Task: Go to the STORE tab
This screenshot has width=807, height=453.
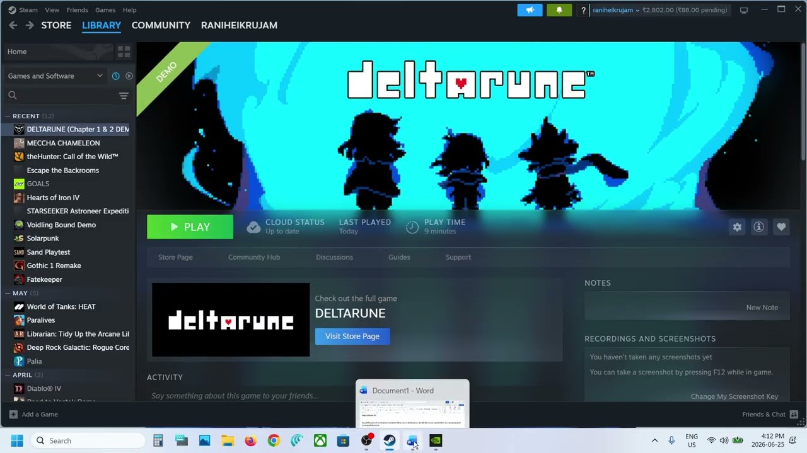Action: click(56, 25)
